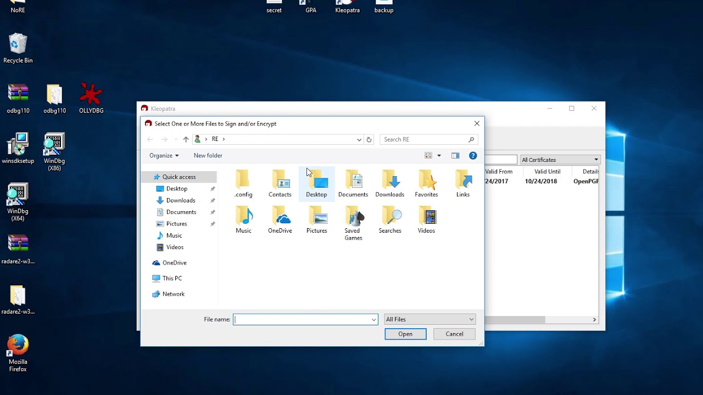Expand the address bar history dropdown
This screenshot has height=395, width=703.
coord(359,139)
